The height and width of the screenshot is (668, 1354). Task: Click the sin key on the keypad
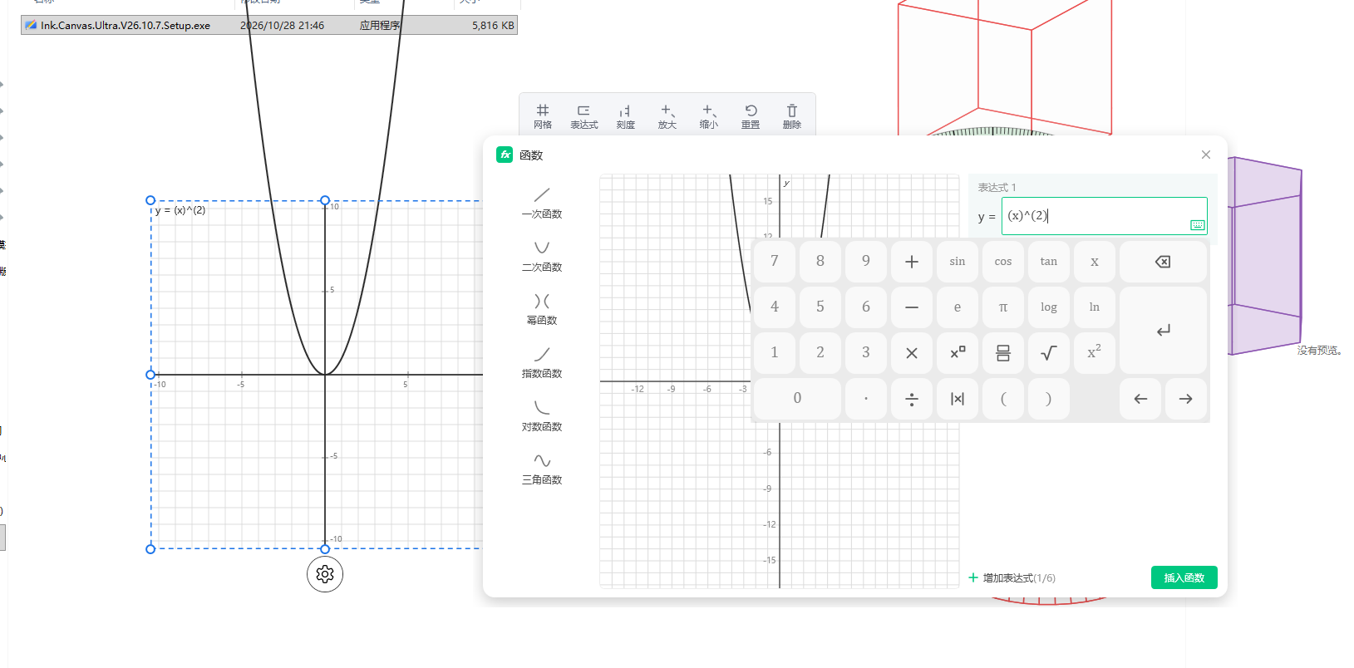958,262
